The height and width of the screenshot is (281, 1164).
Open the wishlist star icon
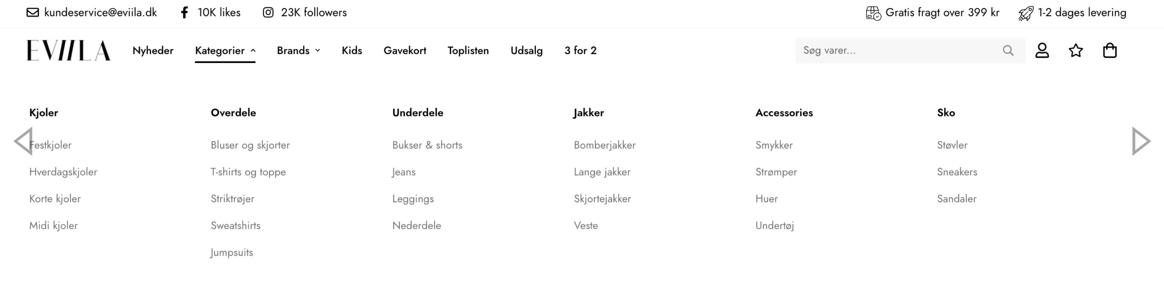[1076, 50]
